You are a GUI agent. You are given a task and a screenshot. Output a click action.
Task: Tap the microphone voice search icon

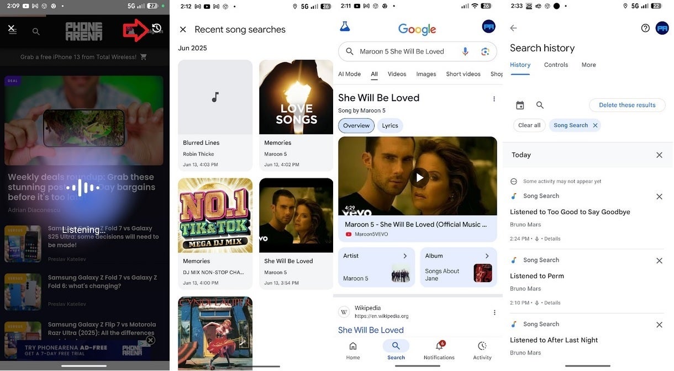pos(465,51)
